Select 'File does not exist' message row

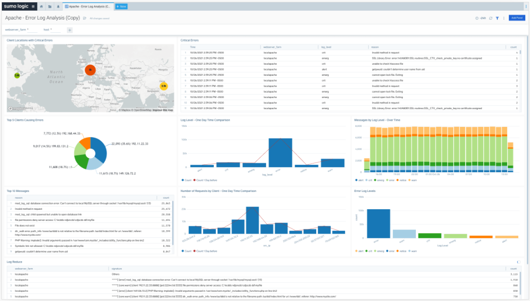pyautogui.click(x=91, y=226)
